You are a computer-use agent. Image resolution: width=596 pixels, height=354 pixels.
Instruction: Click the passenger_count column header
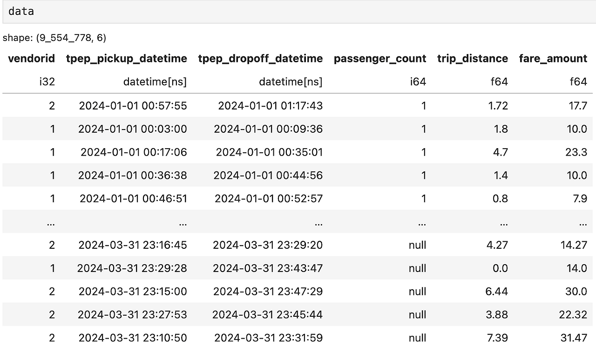[380, 59]
